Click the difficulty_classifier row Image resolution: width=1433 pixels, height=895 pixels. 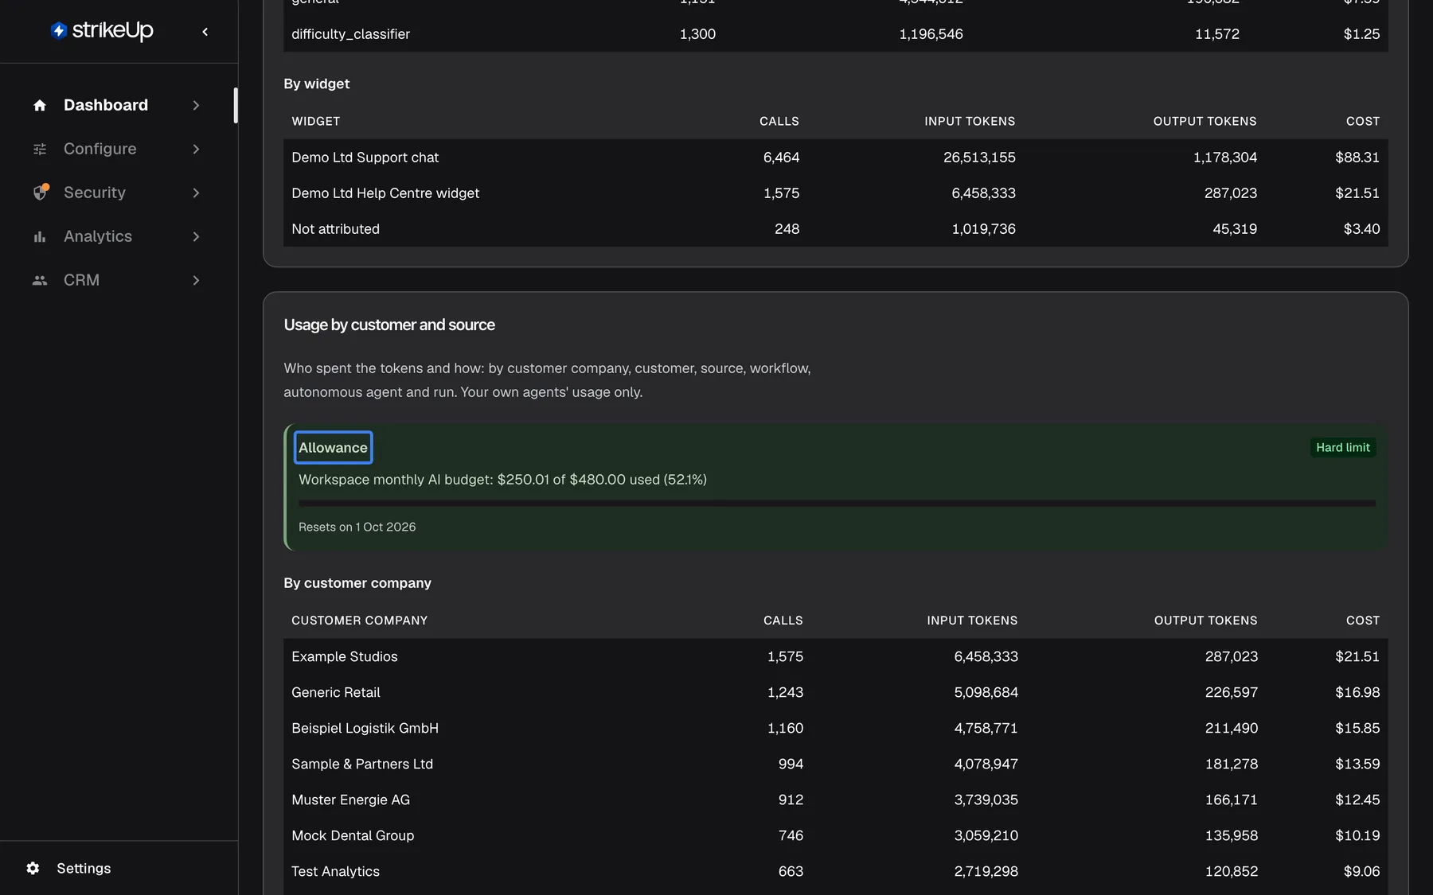(x=836, y=34)
